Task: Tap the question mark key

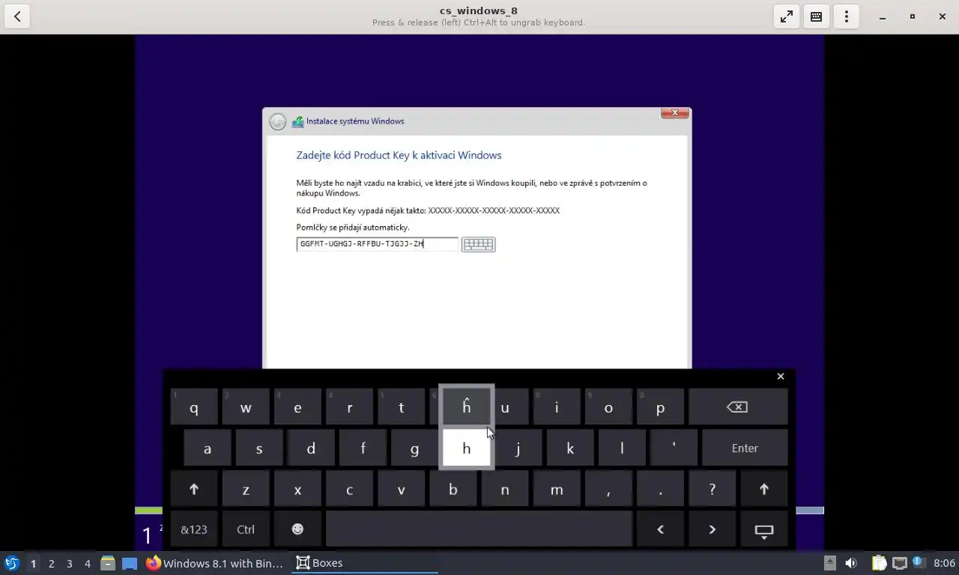Action: (x=712, y=489)
